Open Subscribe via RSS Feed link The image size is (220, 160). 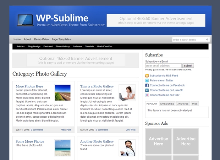pos(164,76)
